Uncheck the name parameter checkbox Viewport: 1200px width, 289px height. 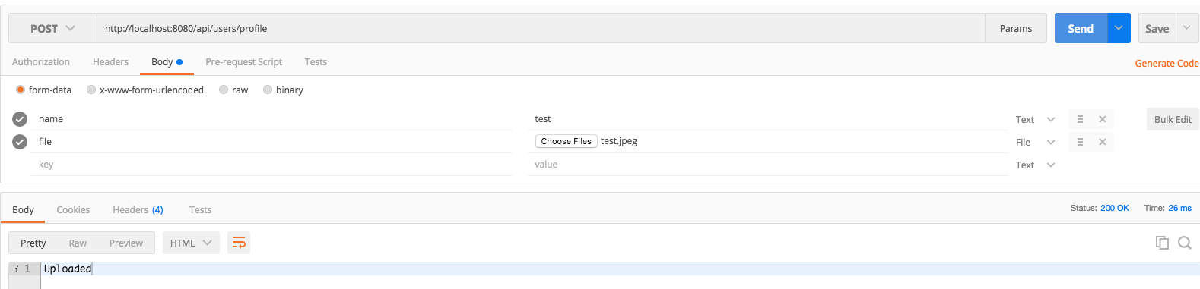click(20, 119)
